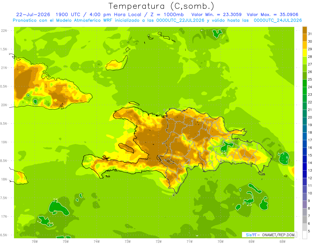
Task: Click the "68W" longitude label
Action: [282, 241]
